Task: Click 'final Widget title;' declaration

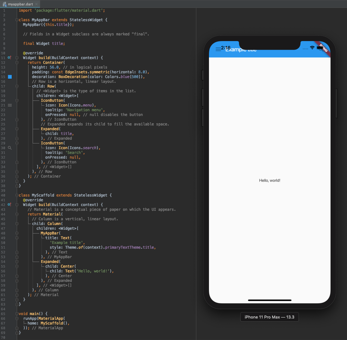Action: coord(44,44)
